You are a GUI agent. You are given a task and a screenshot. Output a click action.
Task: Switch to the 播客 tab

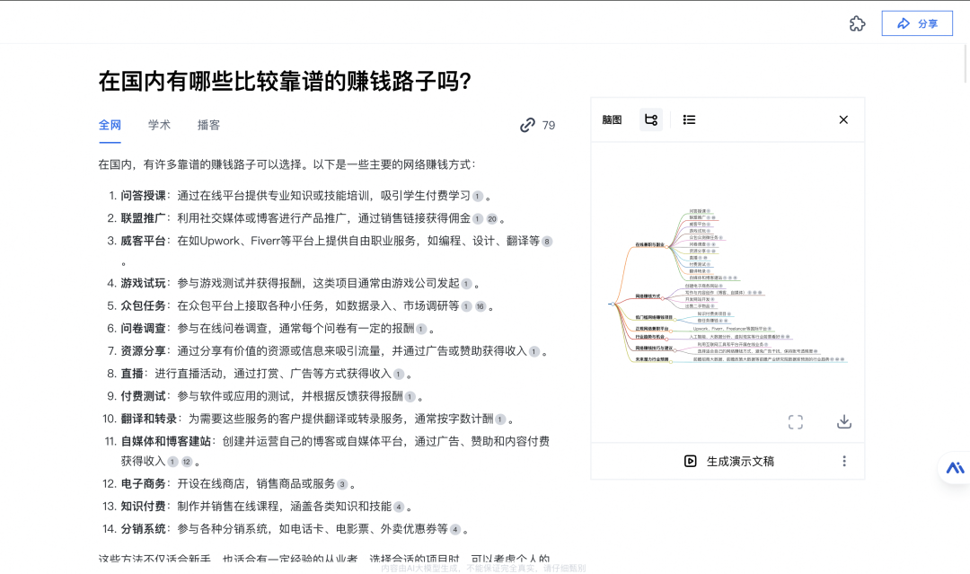click(x=208, y=125)
